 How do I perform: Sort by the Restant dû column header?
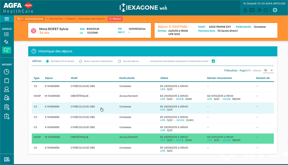click(263, 78)
